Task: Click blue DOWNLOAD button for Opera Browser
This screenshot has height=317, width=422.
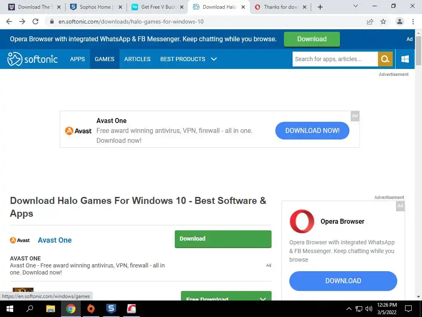Action: click(x=343, y=281)
